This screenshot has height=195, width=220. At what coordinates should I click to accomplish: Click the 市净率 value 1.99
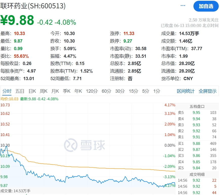pyautogui.click(x=183, y=56)
